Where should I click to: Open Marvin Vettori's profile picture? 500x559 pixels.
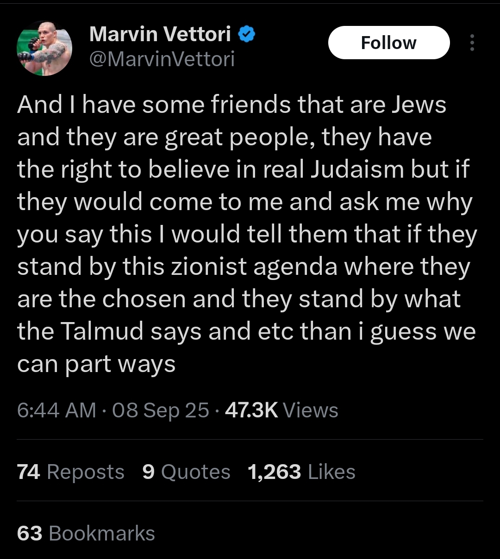pos(44,48)
